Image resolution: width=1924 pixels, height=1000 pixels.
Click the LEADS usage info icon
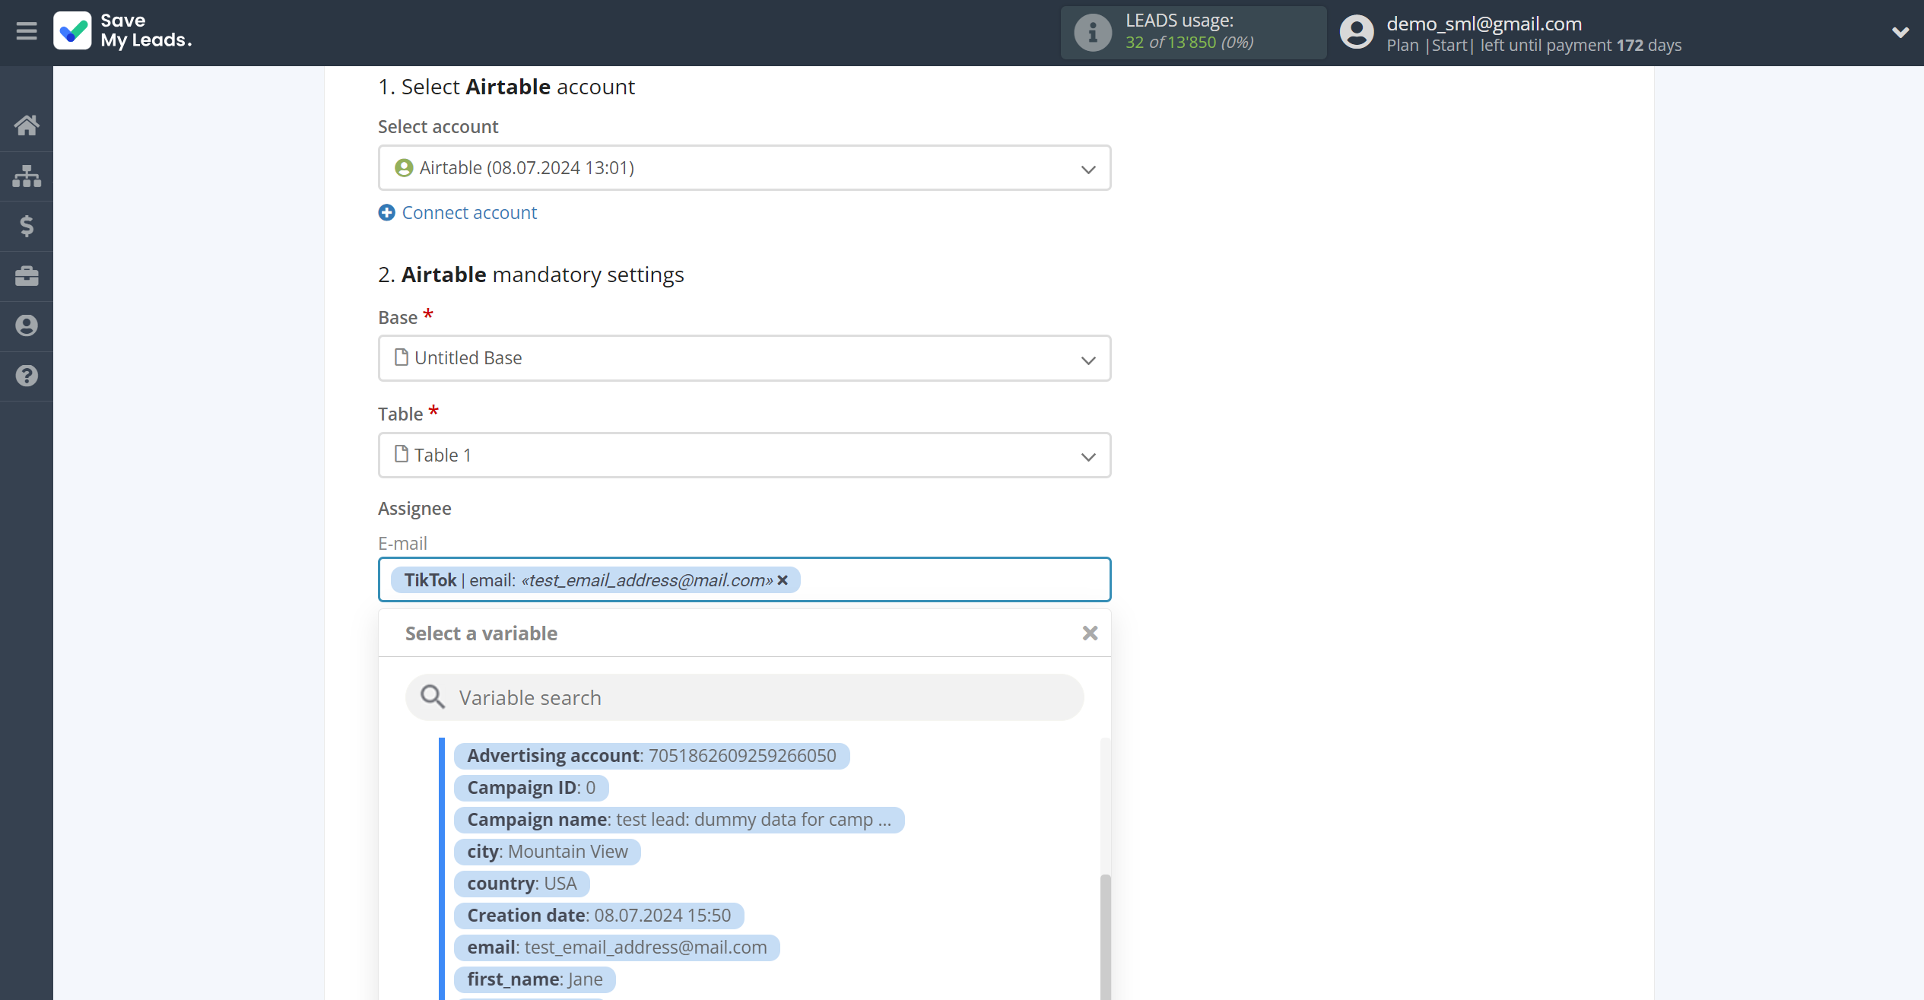pos(1093,33)
